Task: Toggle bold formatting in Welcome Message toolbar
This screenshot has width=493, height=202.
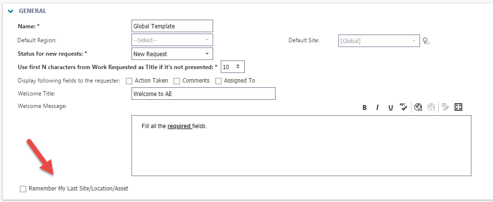Action: point(364,107)
